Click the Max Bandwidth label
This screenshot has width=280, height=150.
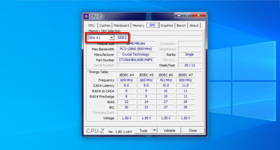[103, 49]
